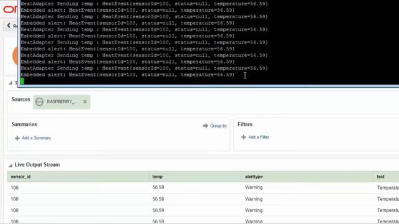Select the third row's 56.59 temp cell

pos(158,210)
